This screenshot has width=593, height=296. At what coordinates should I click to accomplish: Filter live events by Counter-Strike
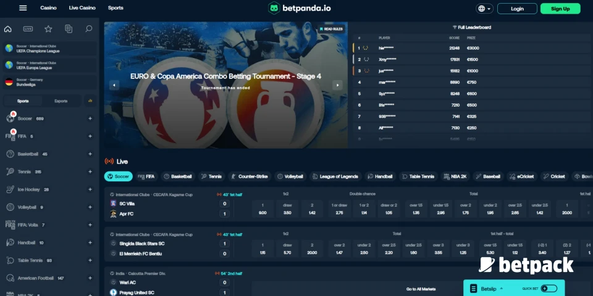(x=250, y=176)
